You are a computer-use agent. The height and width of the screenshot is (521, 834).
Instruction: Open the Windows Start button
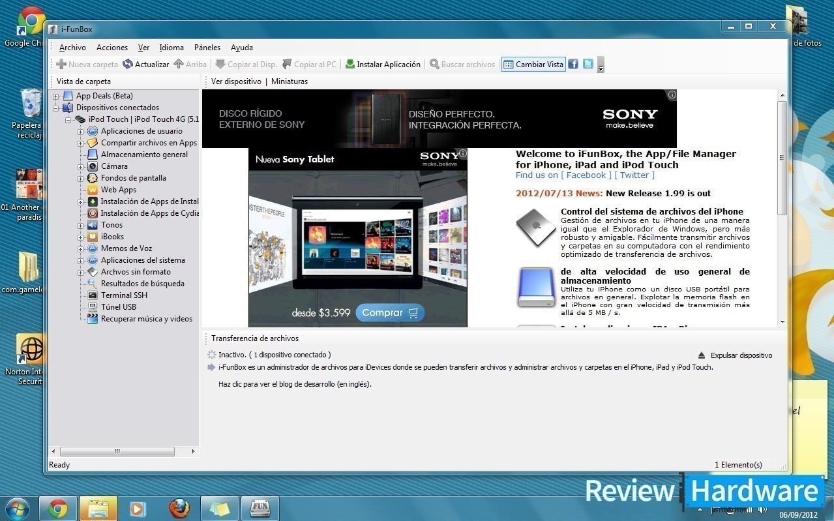(18, 509)
